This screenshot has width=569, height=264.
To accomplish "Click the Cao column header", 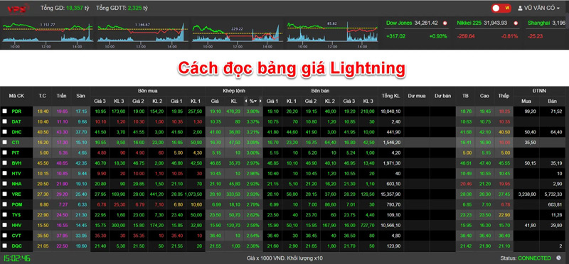I will 484,96.
